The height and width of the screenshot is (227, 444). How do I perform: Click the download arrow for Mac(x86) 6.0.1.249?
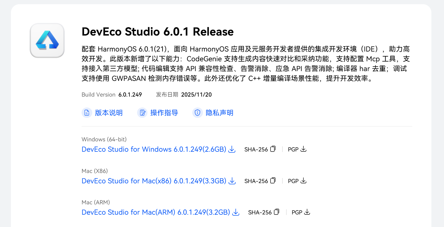(232, 181)
